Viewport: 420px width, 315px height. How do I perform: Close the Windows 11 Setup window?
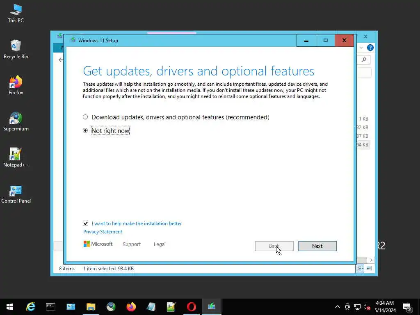click(344, 41)
